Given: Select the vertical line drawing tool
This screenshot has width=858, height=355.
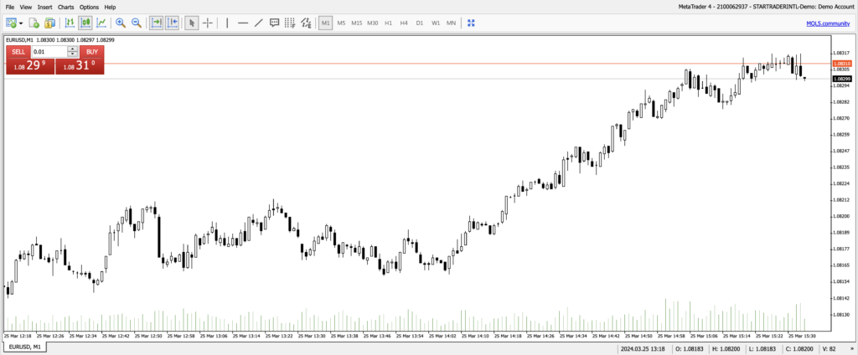Looking at the screenshot, I should [227, 23].
